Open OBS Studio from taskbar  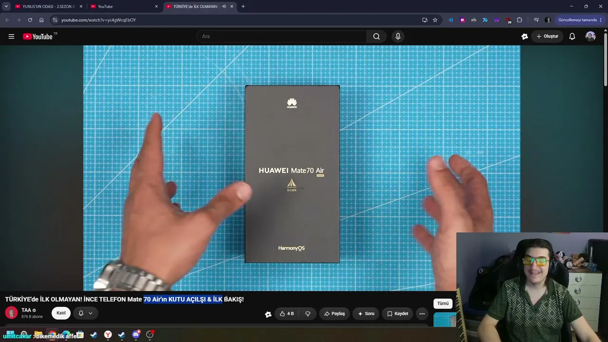(x=150, y=334)
